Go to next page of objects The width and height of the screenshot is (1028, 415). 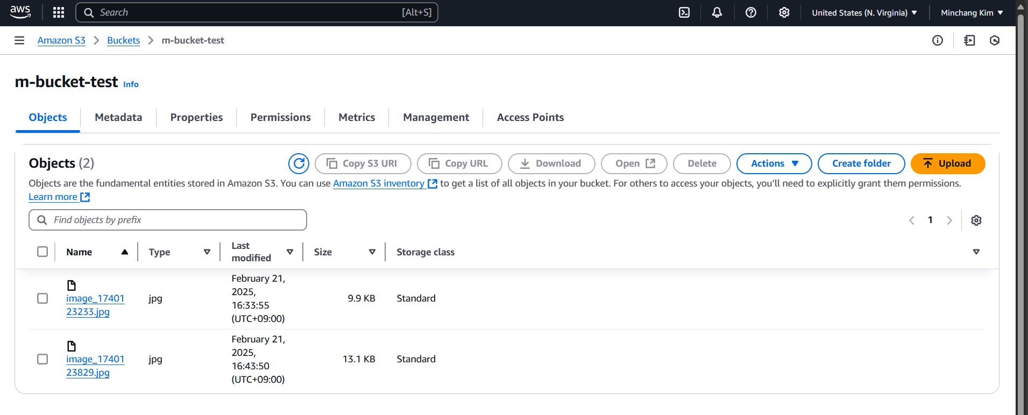point(949,220)
